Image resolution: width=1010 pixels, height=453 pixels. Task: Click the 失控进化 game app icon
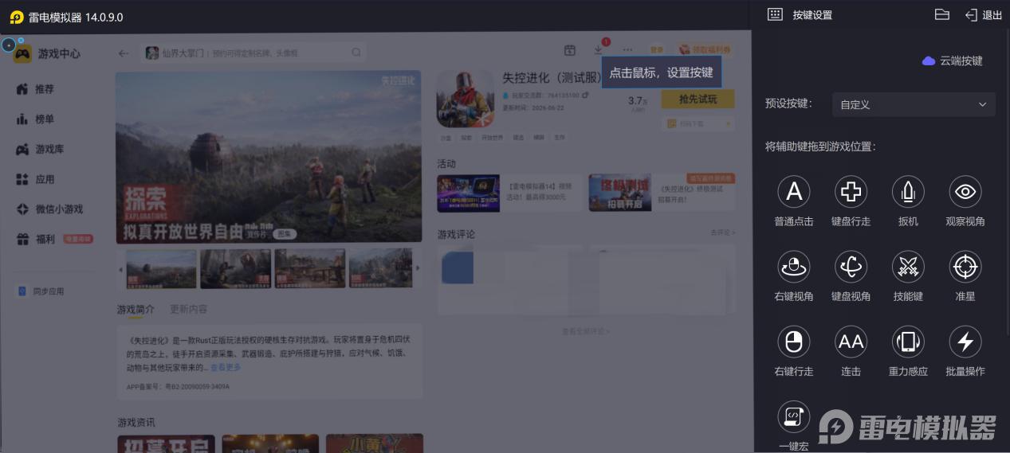[466, 99]
